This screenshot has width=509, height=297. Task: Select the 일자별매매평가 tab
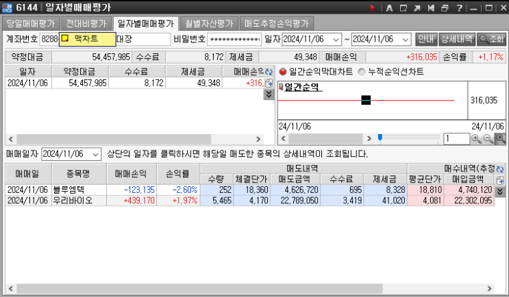(x=146, y=23)
